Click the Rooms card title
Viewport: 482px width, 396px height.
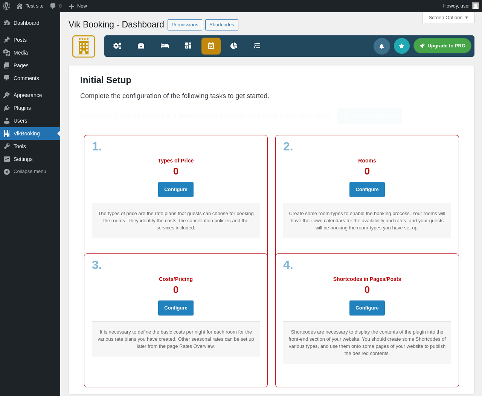[367, 161]
